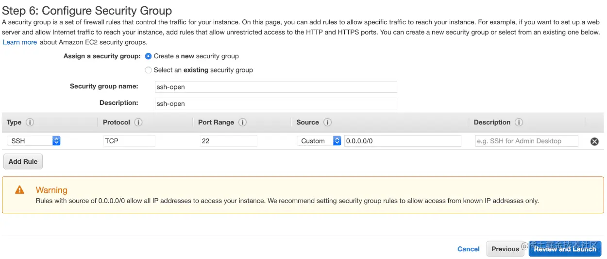Screen dimensions: 607x259
Task: Open the Learn more link
Action: (x=20, y=42)
